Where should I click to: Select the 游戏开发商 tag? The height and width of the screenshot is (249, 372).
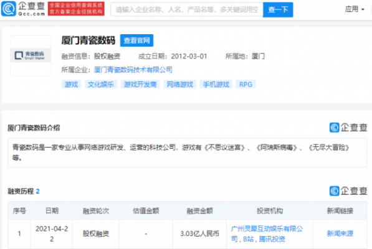(x=140, y=84)
